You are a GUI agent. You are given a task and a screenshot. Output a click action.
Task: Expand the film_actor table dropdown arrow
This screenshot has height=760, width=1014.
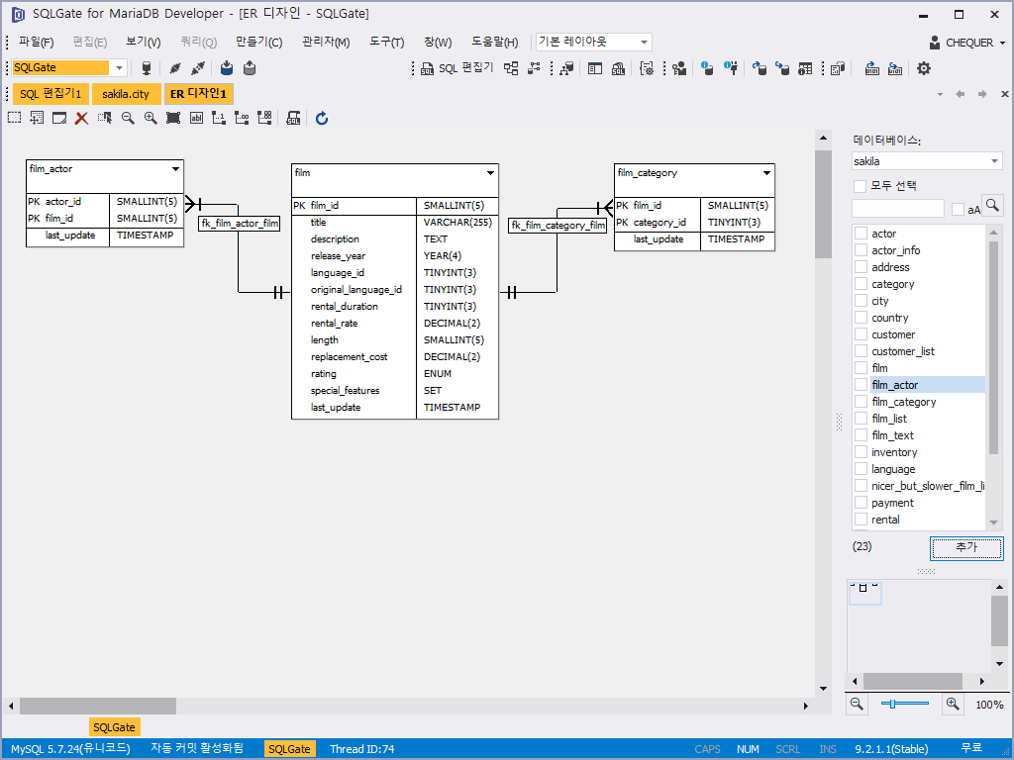pyautogui.click(x=175, y=169)
